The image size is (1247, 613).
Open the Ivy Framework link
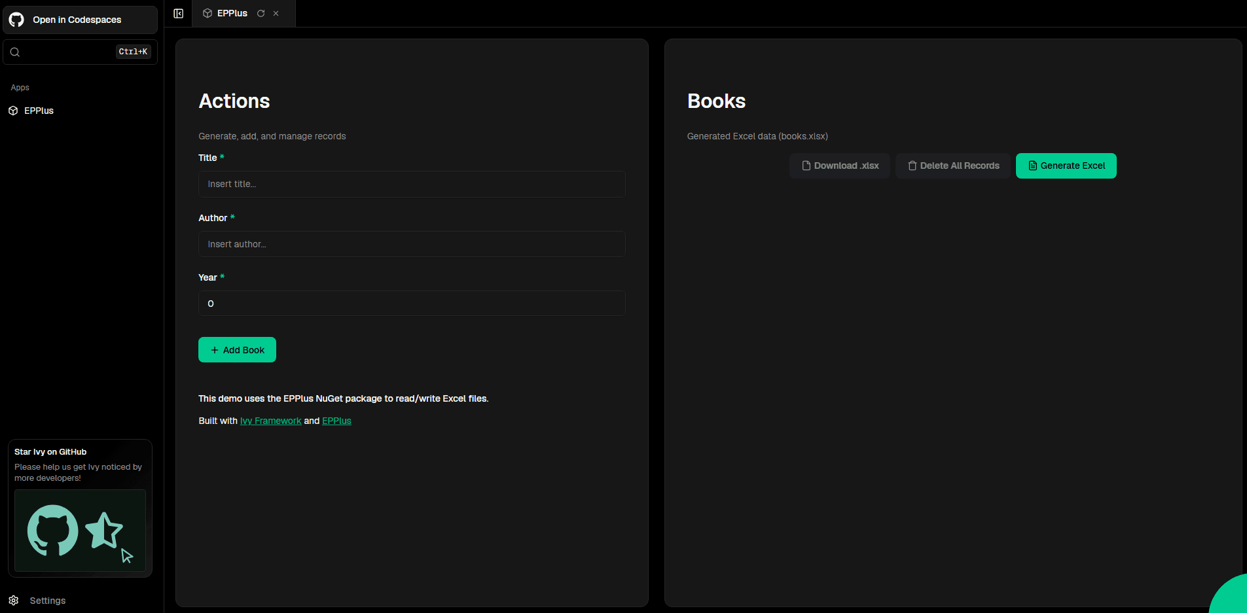click(270, 421)
